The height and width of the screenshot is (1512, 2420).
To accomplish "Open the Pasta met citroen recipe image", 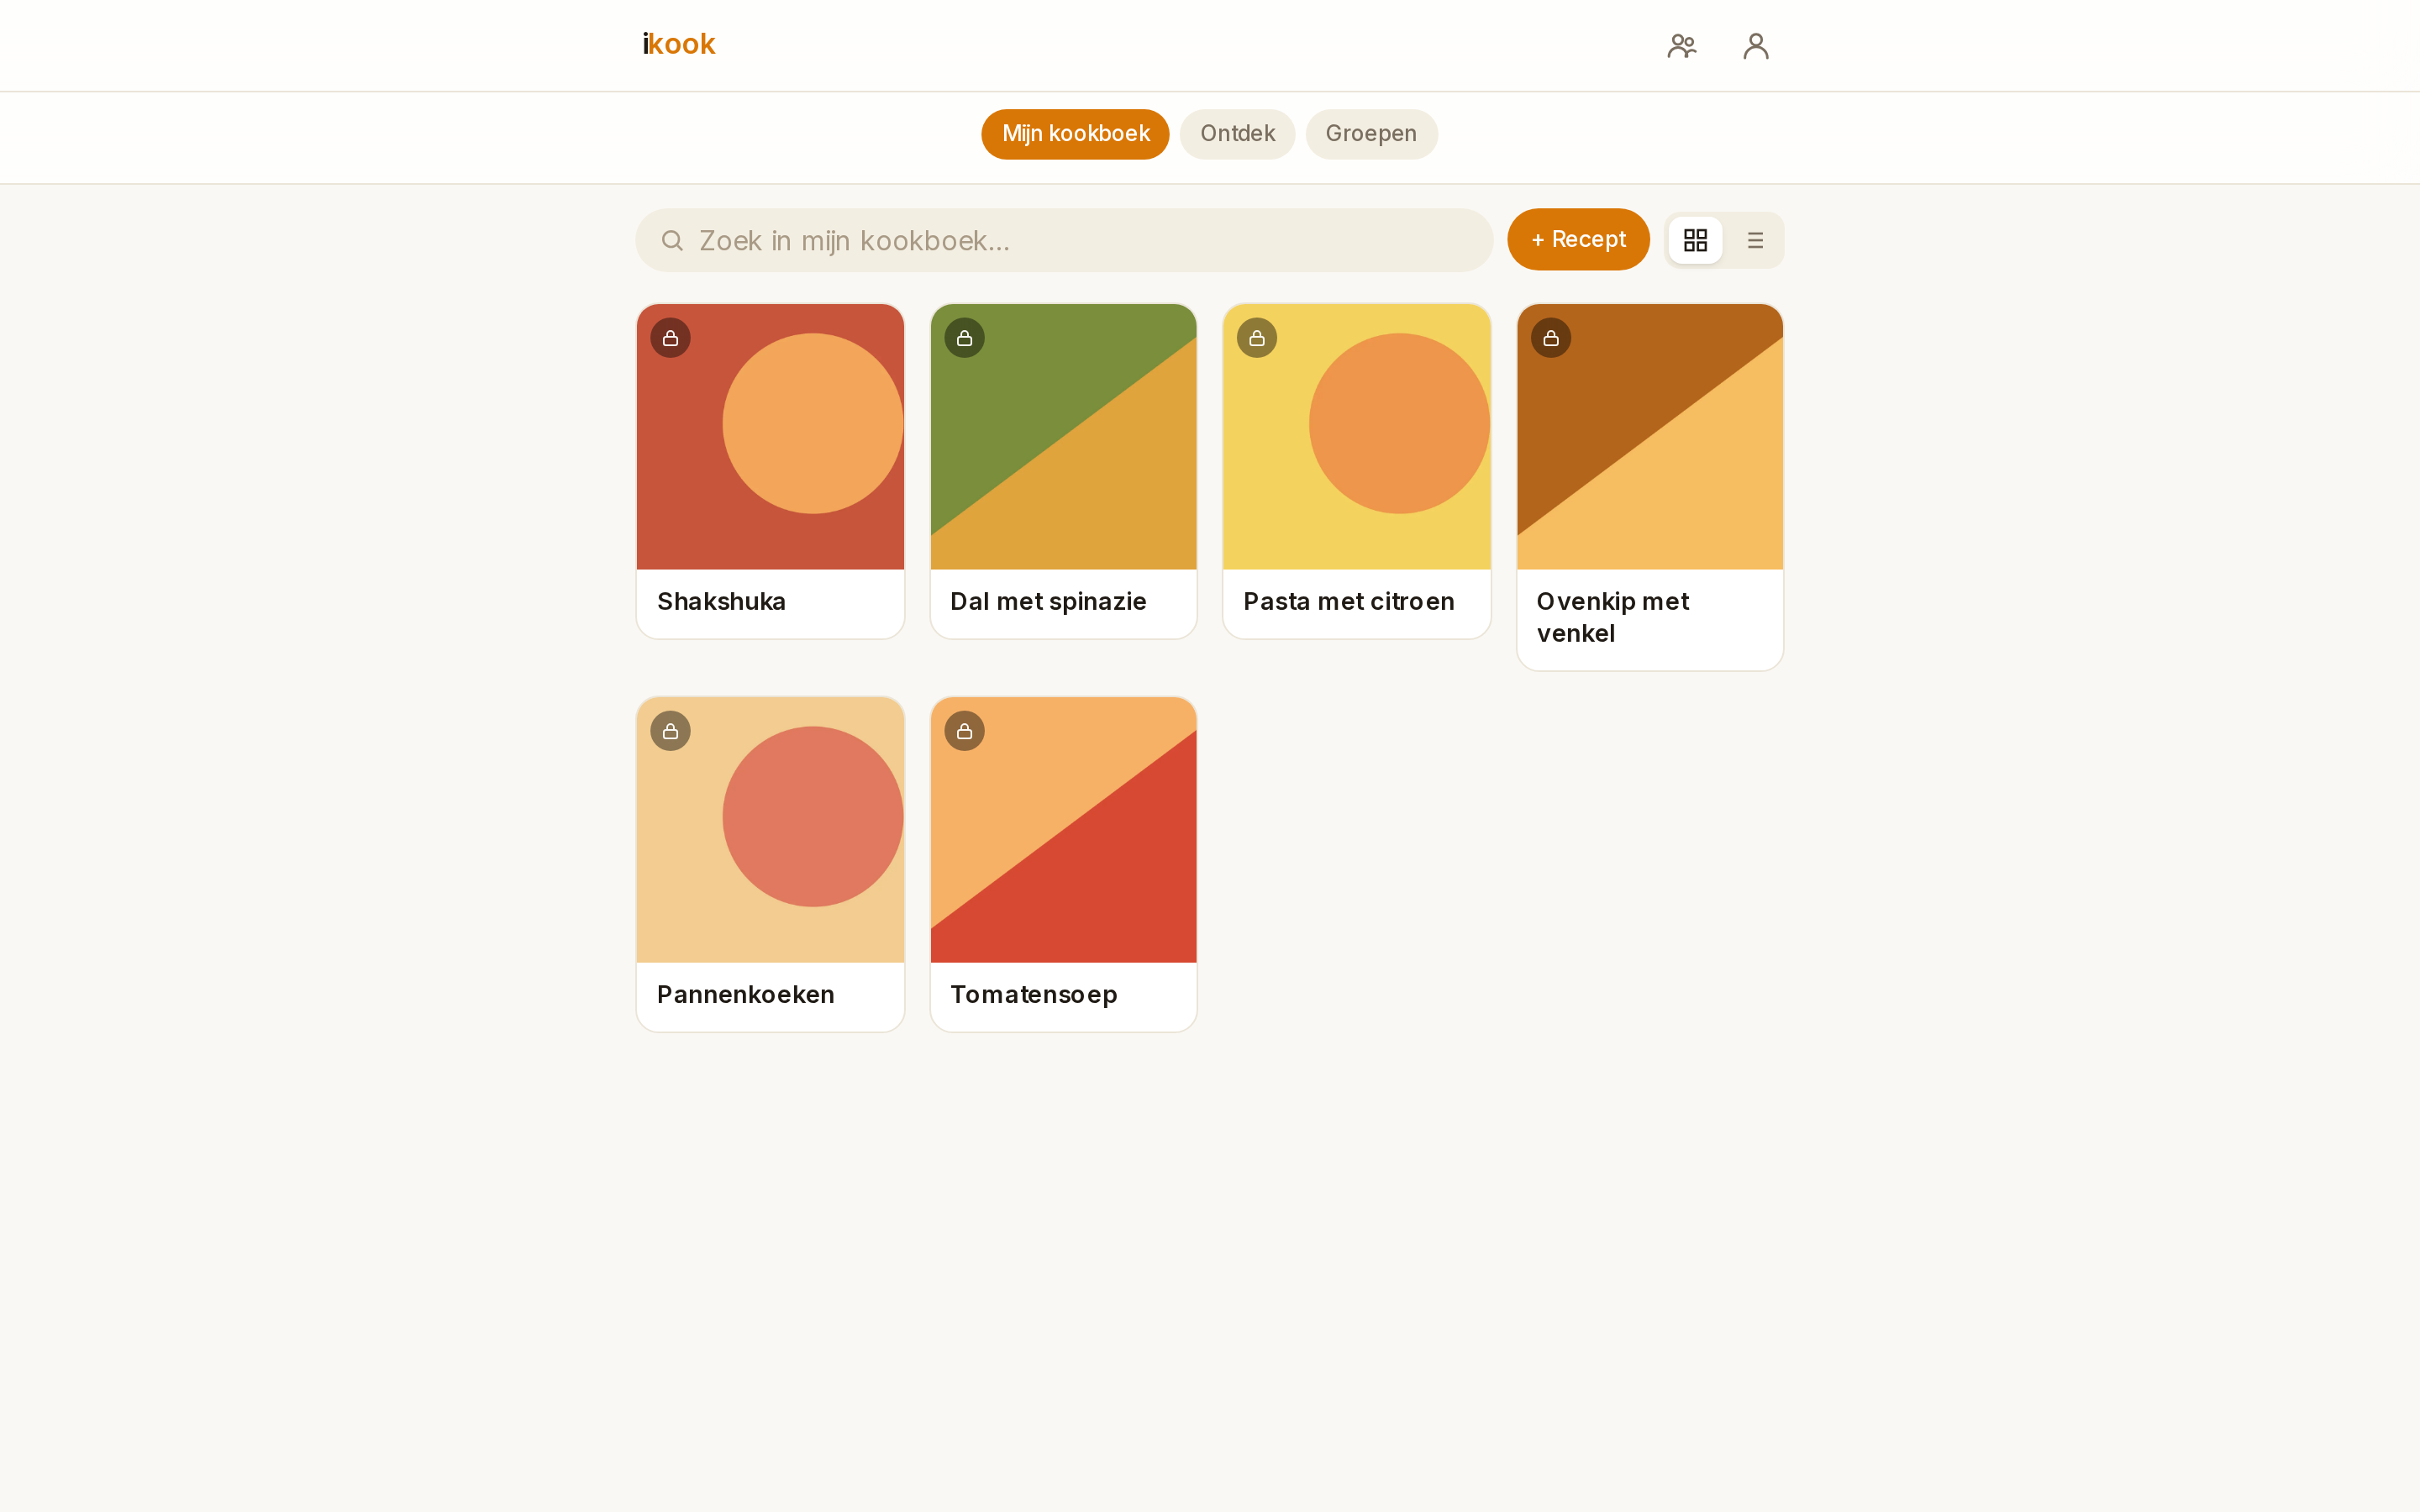I will tap(1357, 437).
